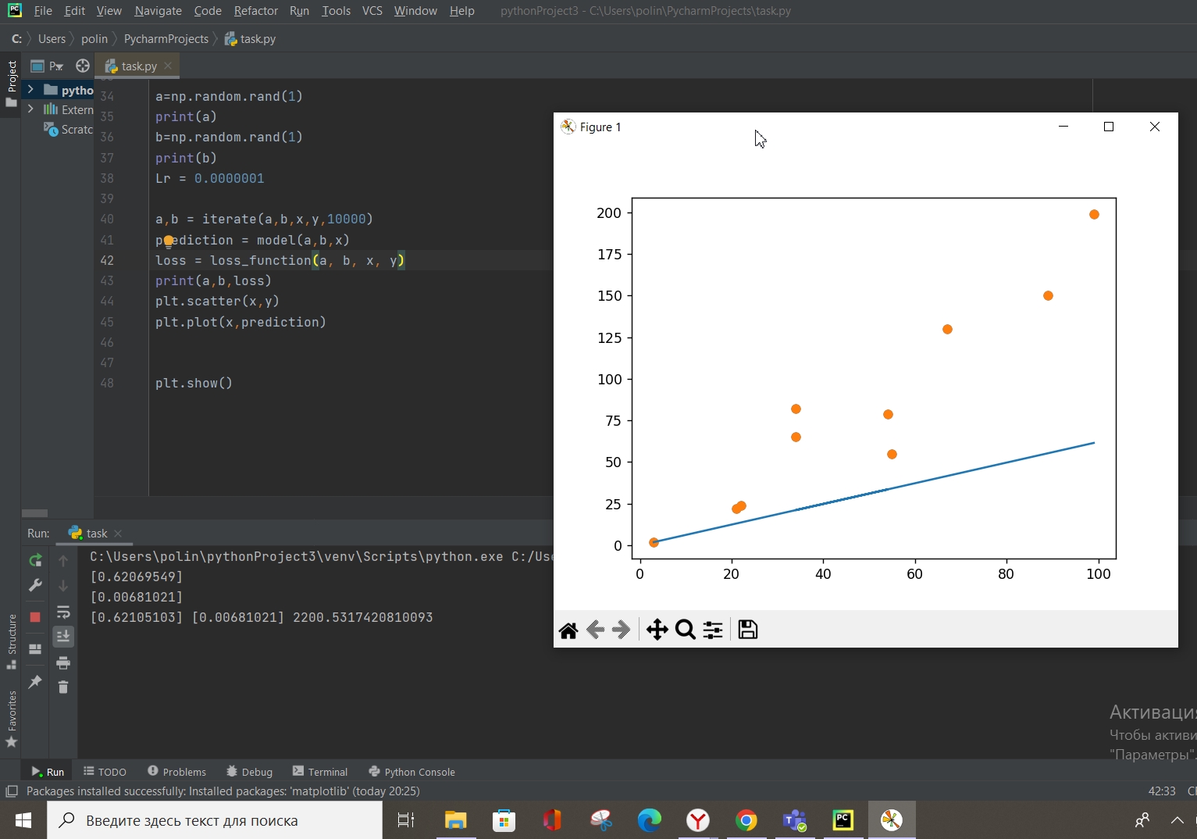The image size is (1197, 839).
Task: Open the Refactor menu
Action: tap(255, 11)
